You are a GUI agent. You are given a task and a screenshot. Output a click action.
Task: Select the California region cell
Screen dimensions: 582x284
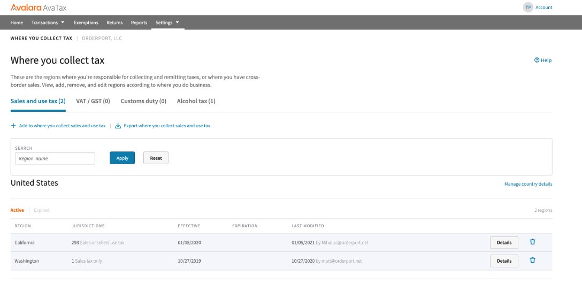click(25, 242)
